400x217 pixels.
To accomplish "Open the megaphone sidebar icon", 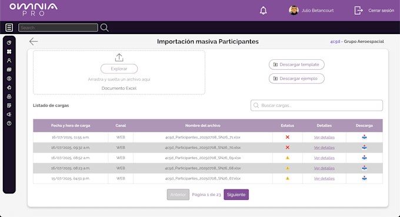I will 9,114.
